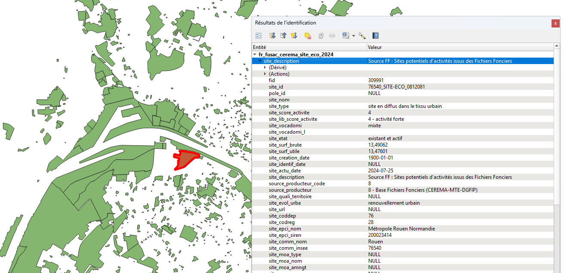Collapse the fr_fusac_cerema_site_eco_2024 layer node
The width and height of the screenshot is (564, 273).
coord(255,55)
